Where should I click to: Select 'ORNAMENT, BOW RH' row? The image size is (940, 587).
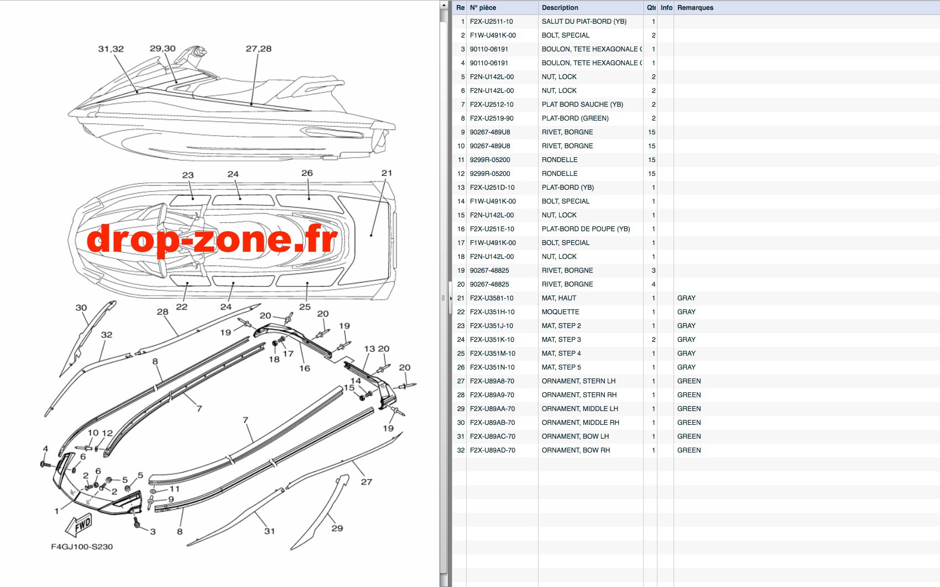click(696, 450)
